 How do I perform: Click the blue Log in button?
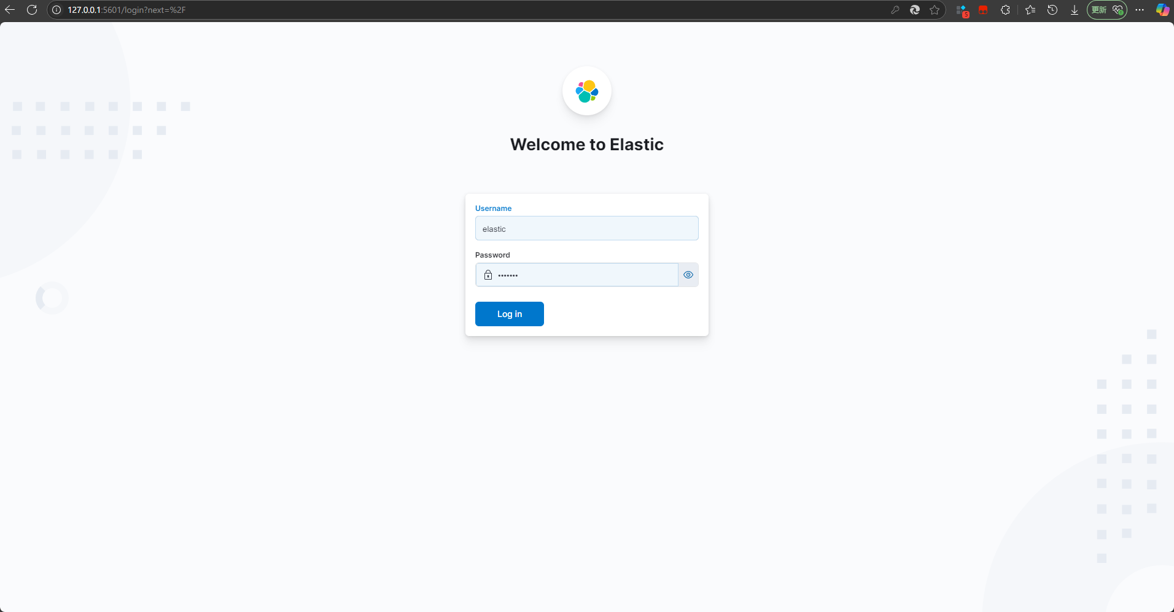point(509,314)
